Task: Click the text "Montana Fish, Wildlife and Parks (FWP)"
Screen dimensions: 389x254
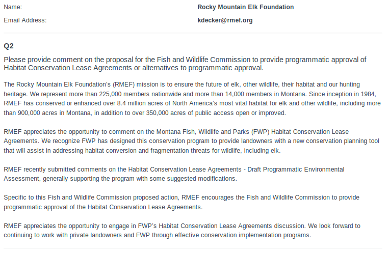Action: [213, 132]
